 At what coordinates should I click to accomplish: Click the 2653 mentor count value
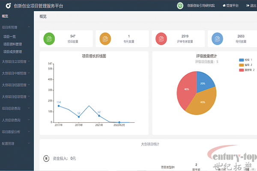click(x=241, y=36)
